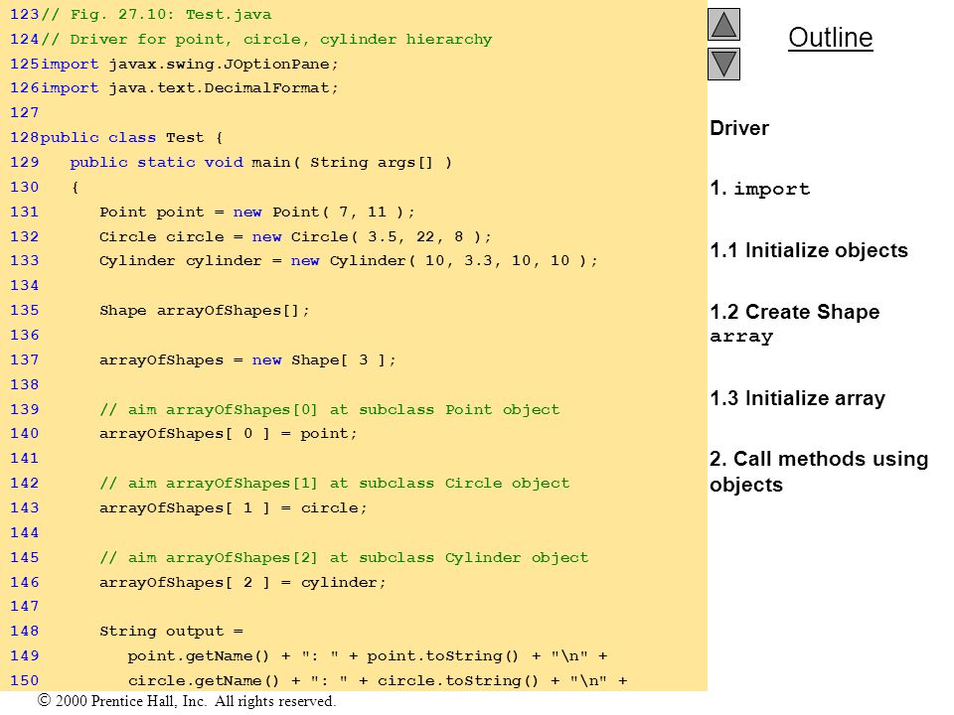Select the 'Driver' outline heading
Viewport: 954px width, 715px height.
coord(739,128)
